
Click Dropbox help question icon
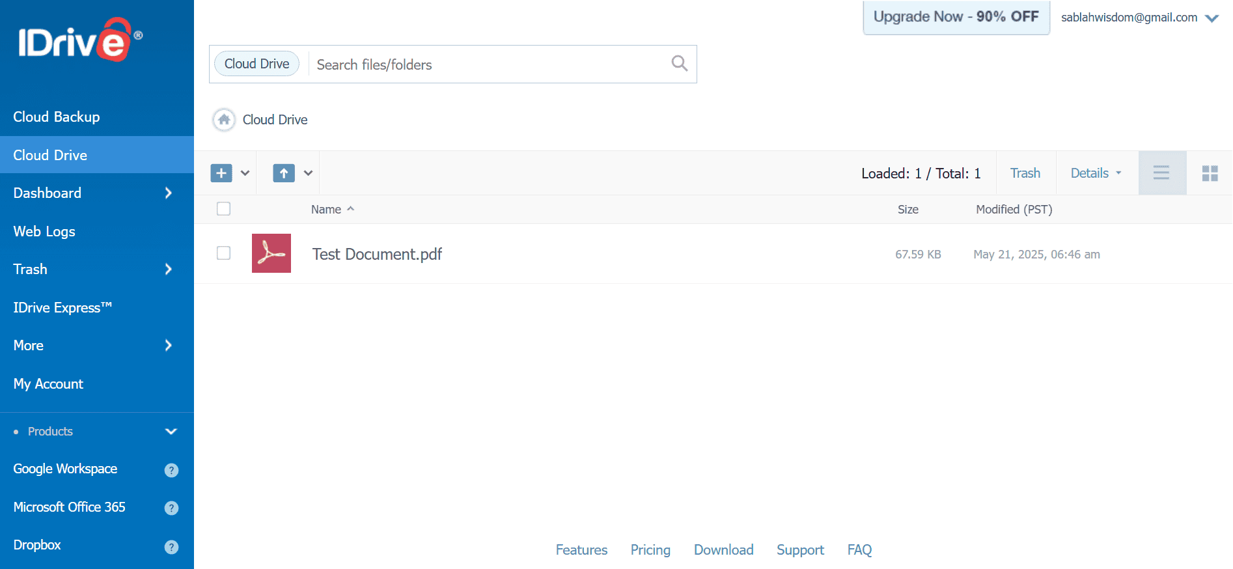171,547
